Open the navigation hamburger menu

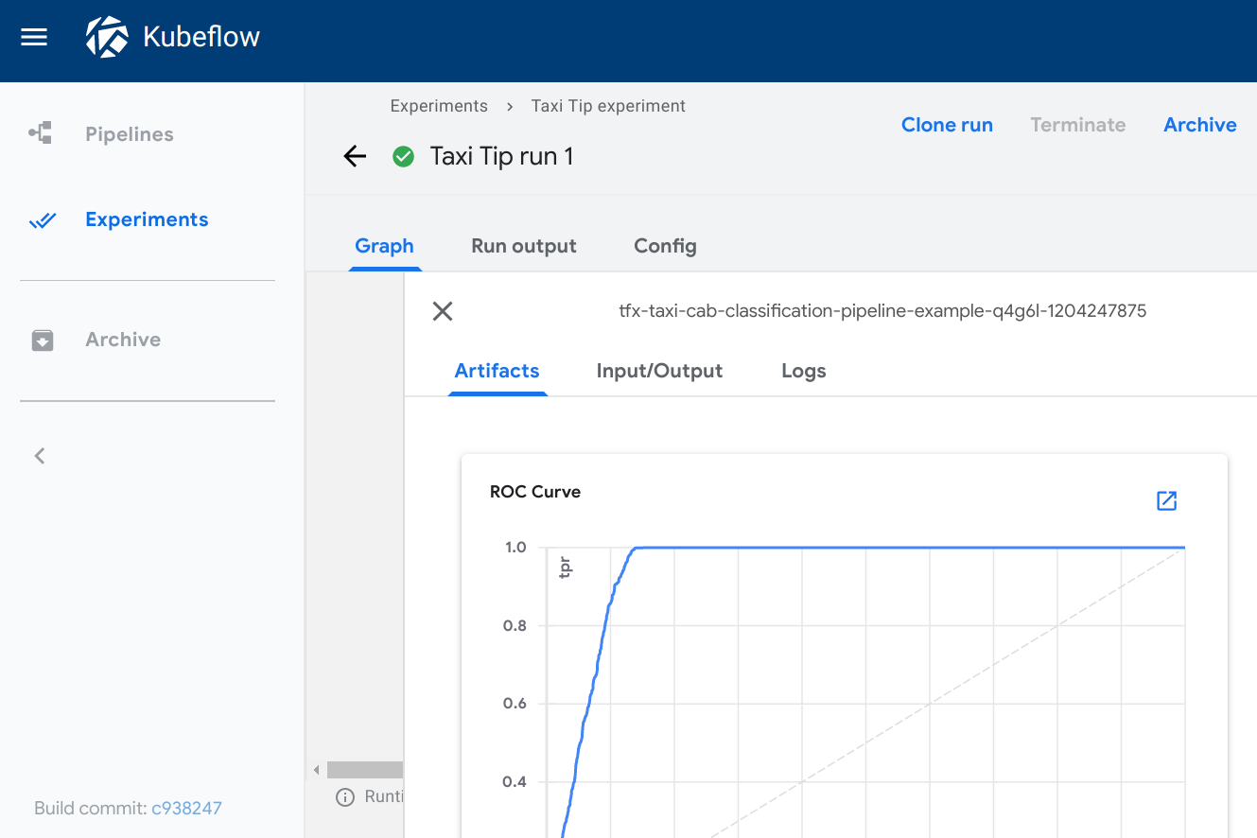point(34,38)
